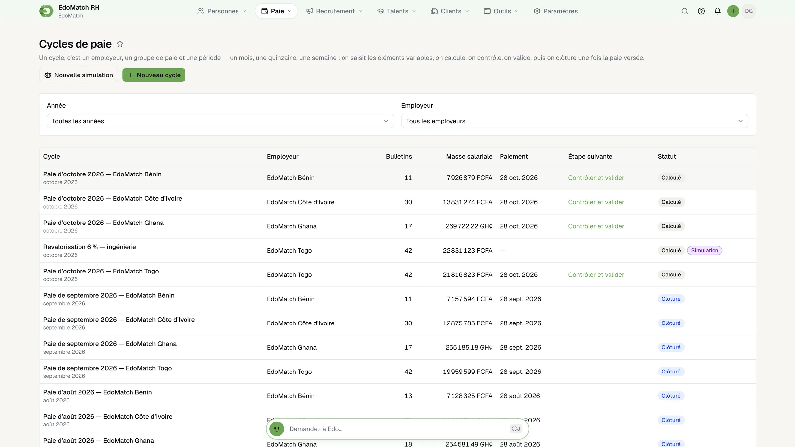This screenshot has width=795, height=447.
Task: Expand the Clients menu
Action: click(x=450, y=11)
